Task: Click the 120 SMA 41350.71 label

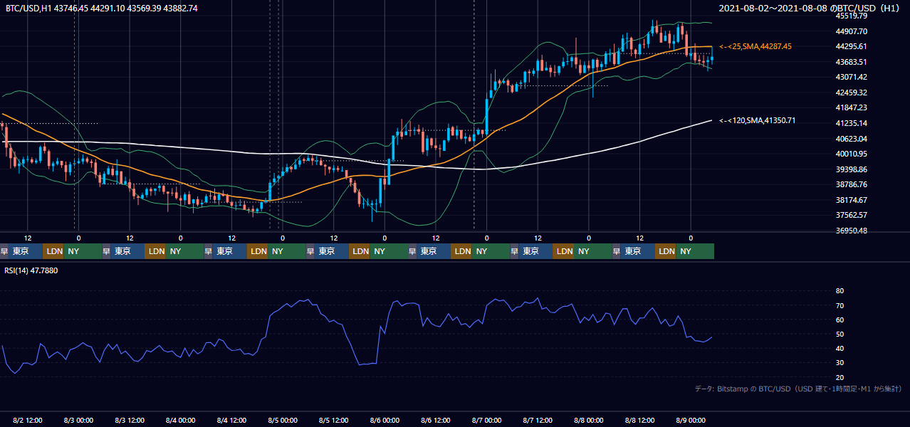Action: [x=758, y=120]
